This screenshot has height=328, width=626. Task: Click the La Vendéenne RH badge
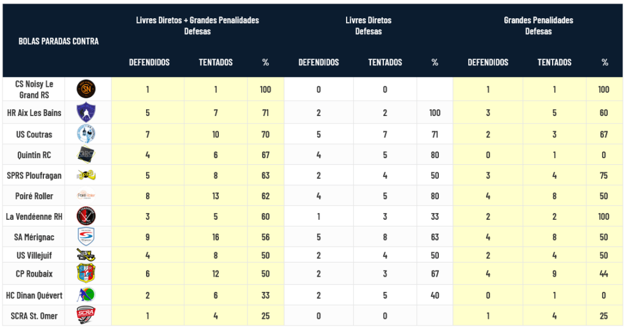(86, 216)
